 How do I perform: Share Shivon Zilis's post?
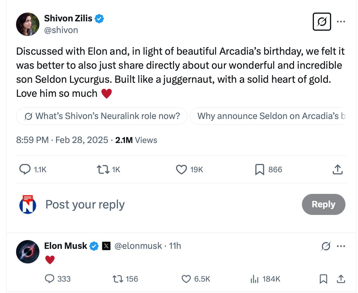pos(337,169)
